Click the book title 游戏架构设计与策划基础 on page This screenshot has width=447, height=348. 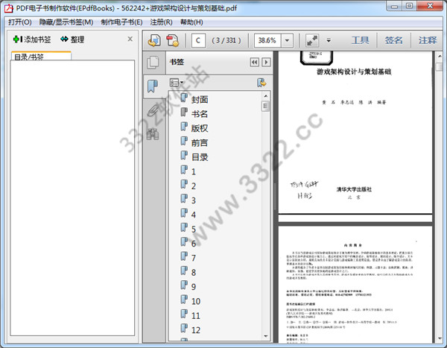tap(354, 72)
